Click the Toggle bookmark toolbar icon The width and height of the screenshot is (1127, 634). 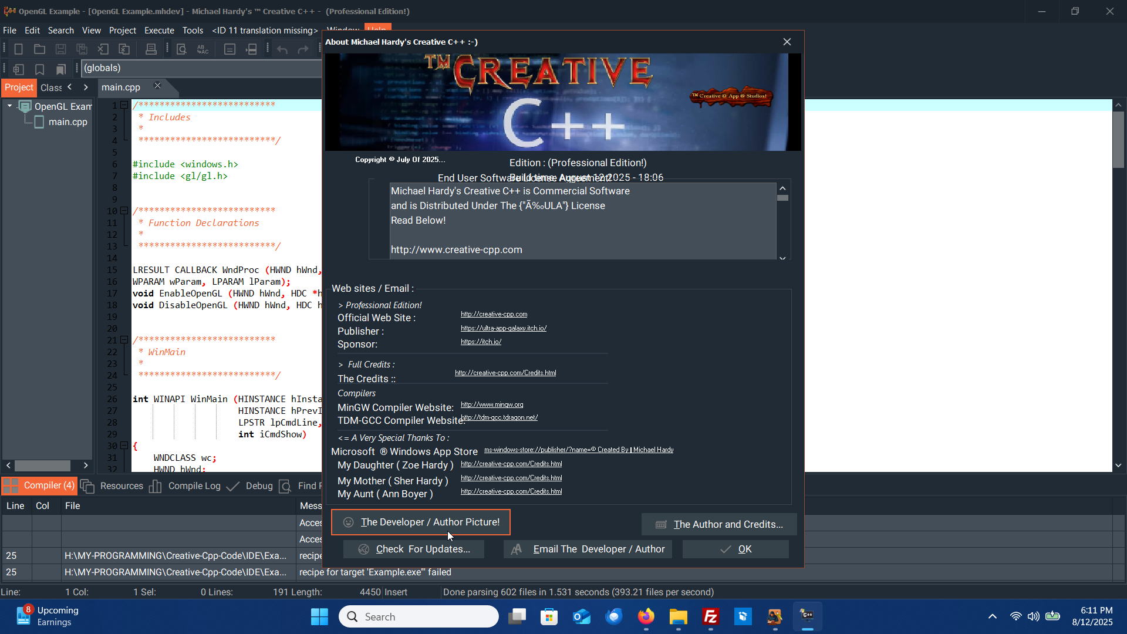[39, 69]
